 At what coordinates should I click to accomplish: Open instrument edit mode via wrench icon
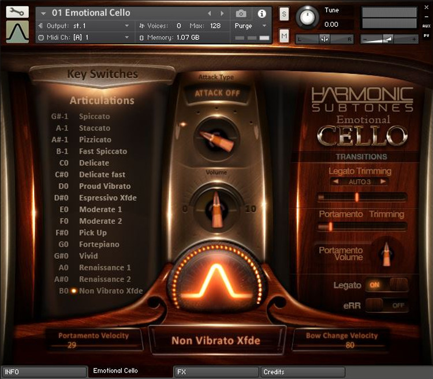tap(17, 12)
